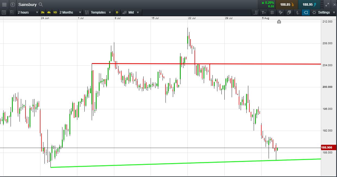The image size is (337, 177).
Task: Click the 200.000 price axis label
Action: pos(327,87)
